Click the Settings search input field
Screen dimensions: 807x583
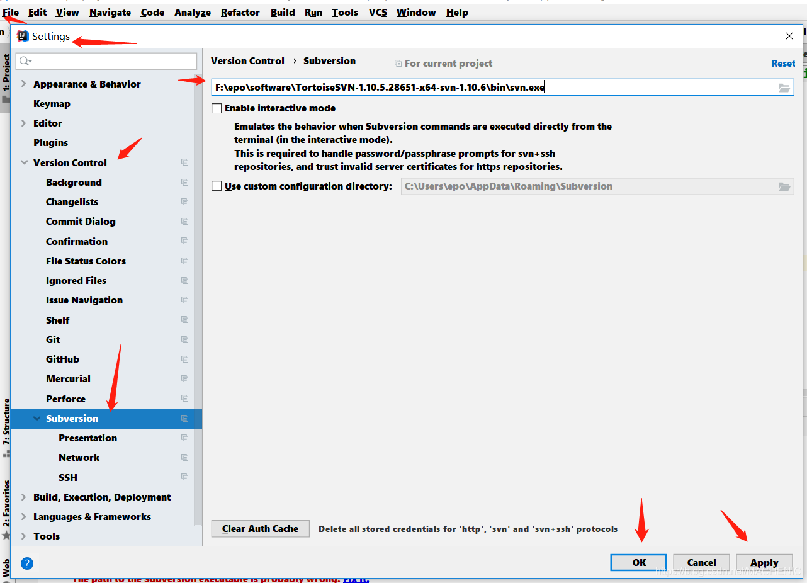tap(106, 61)
